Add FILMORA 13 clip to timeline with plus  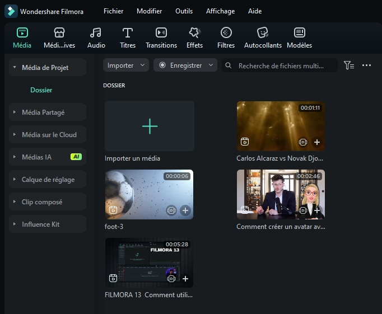point(185,279)
